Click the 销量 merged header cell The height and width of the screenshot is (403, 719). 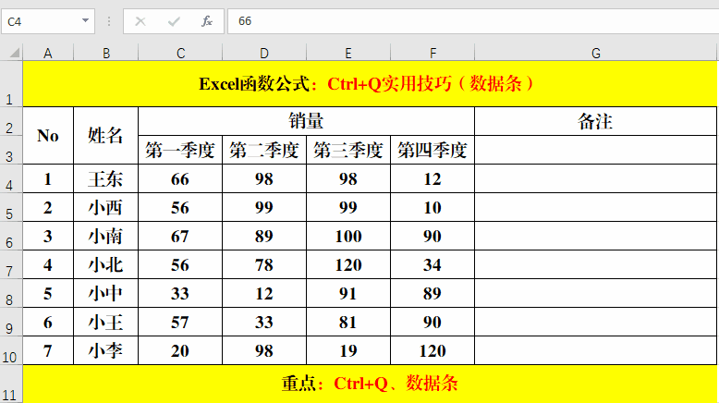point(306,121)
